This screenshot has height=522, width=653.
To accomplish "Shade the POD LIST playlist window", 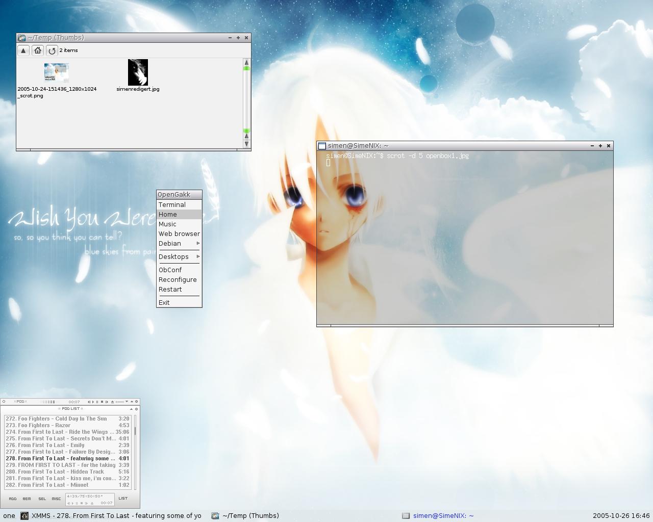I will (x=131, y=409).
